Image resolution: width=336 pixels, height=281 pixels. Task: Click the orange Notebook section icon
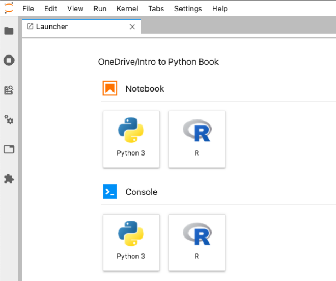(x=110, y=88)
